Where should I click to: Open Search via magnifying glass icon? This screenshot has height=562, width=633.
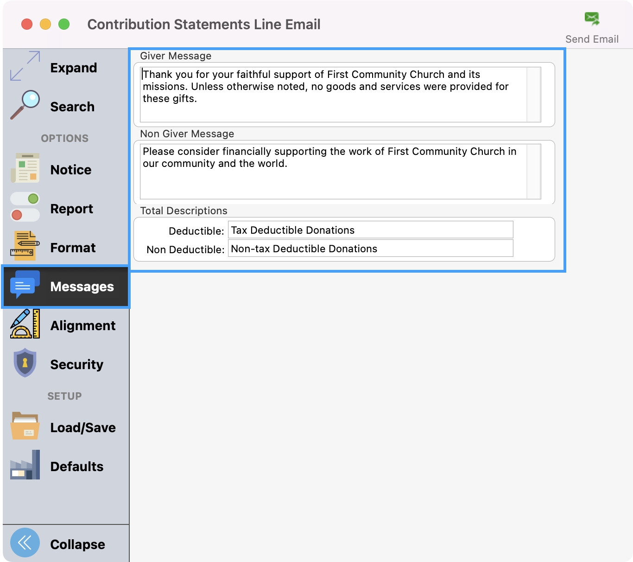tap(25, 105)
